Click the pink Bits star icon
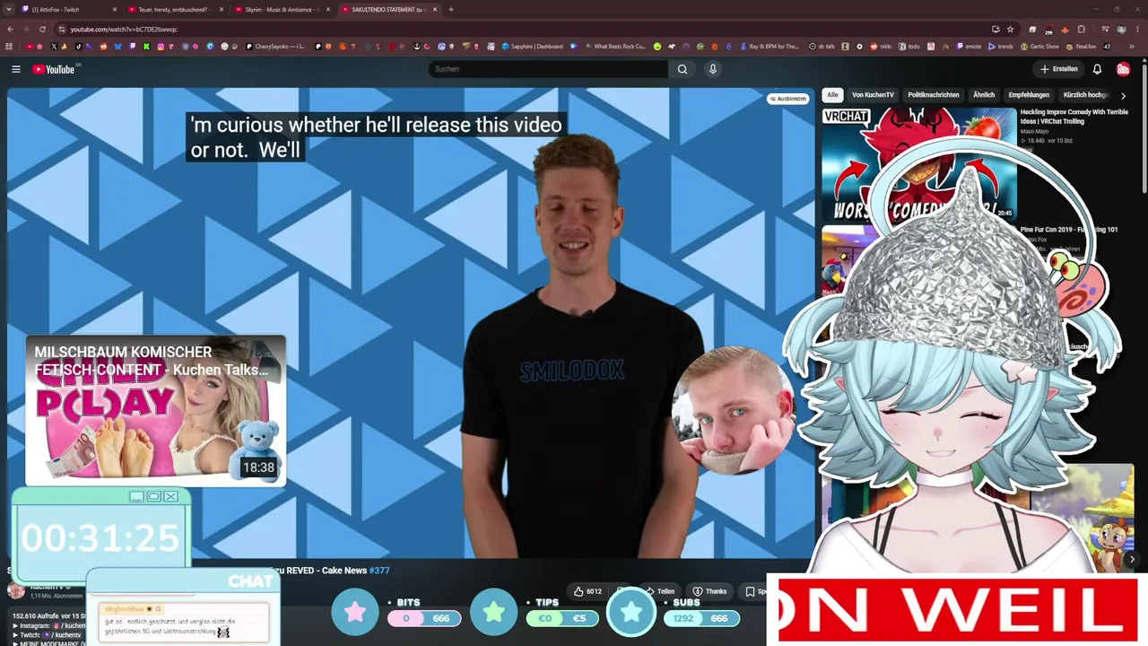Viewport: 1148px width, 646px height. click(x=355, y=612)
